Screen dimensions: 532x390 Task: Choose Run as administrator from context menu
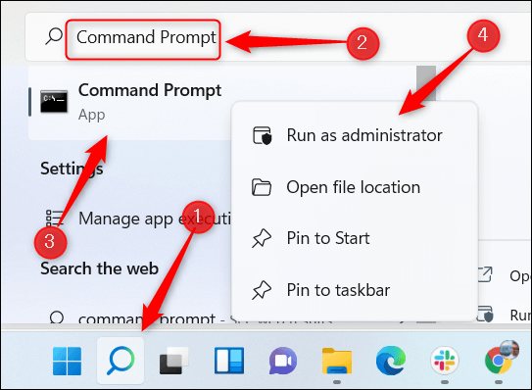click(355, 135)
